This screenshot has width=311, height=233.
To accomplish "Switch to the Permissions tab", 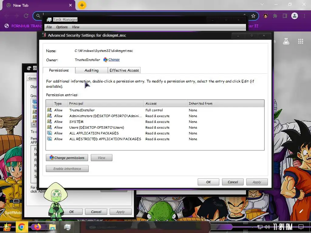I will 59,70.
